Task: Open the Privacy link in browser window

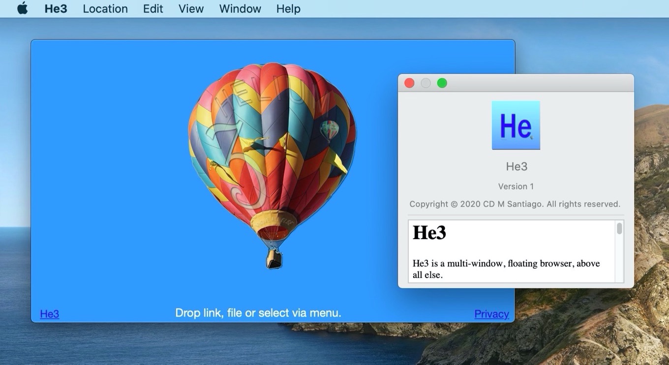Action: [491, 314]
